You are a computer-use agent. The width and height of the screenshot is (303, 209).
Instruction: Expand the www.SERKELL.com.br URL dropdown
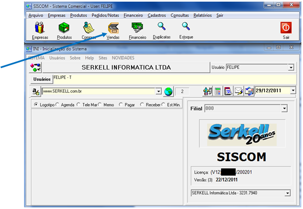click(x=158, y=91)
